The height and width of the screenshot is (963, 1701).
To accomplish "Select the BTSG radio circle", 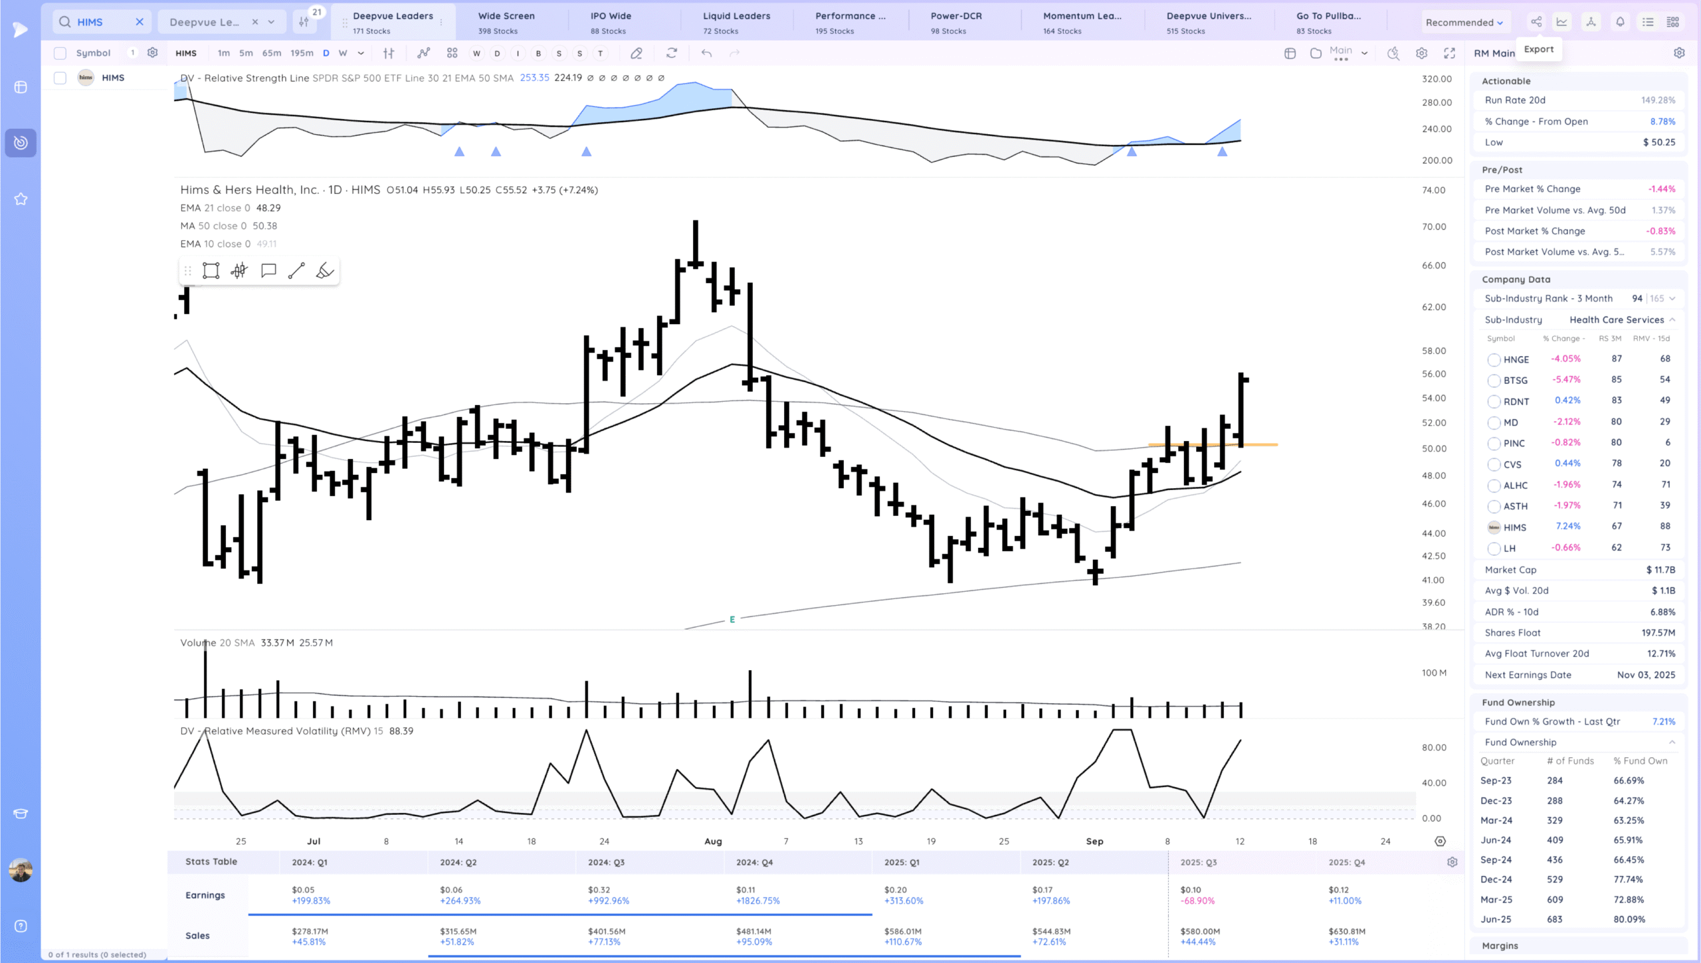I will click(x=1494, y=381).
